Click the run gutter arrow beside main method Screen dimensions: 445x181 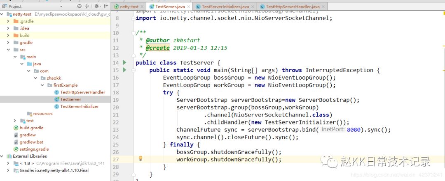(x=124, y=70)
